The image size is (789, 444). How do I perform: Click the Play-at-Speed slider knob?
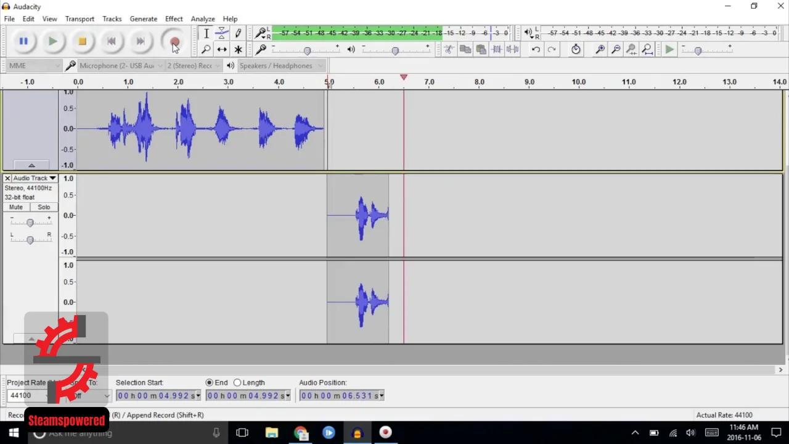pyautogui.click(x=698, y=51)
